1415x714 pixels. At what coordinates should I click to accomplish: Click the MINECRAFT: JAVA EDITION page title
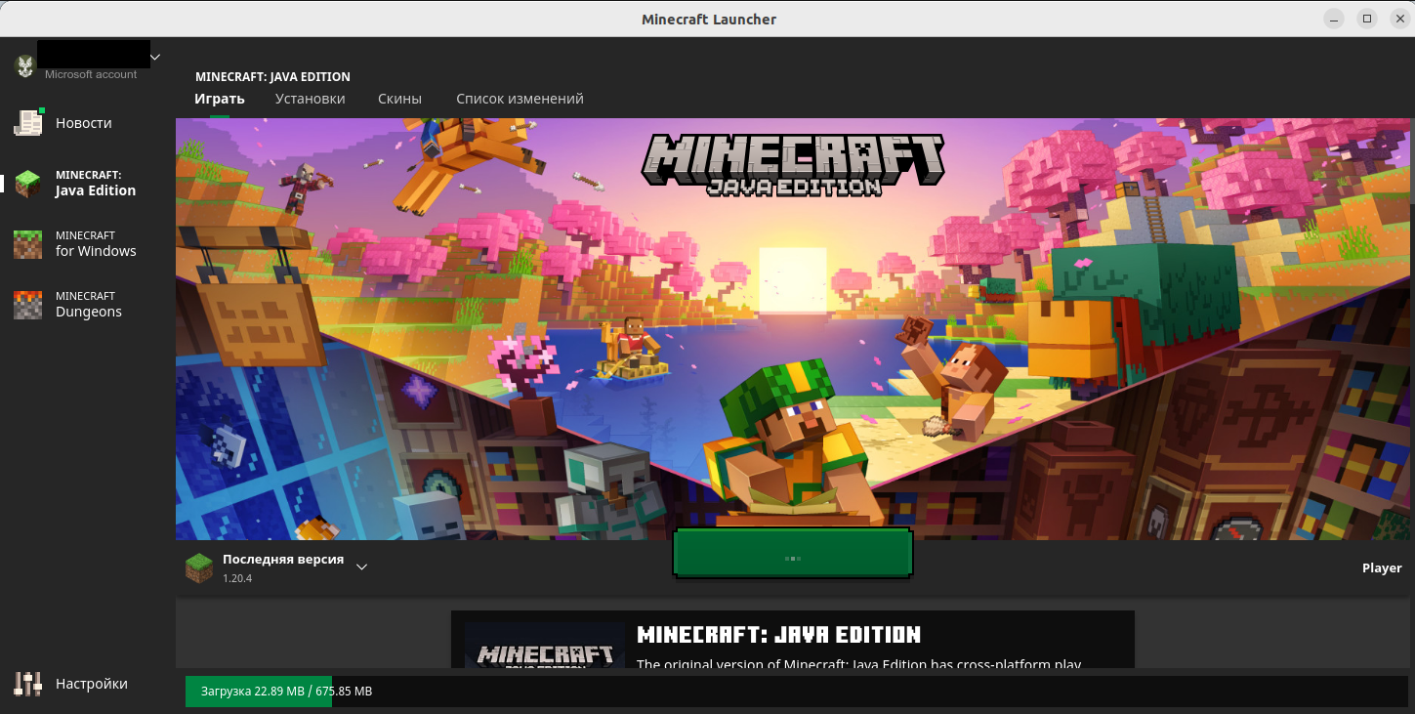coord(272,76)
